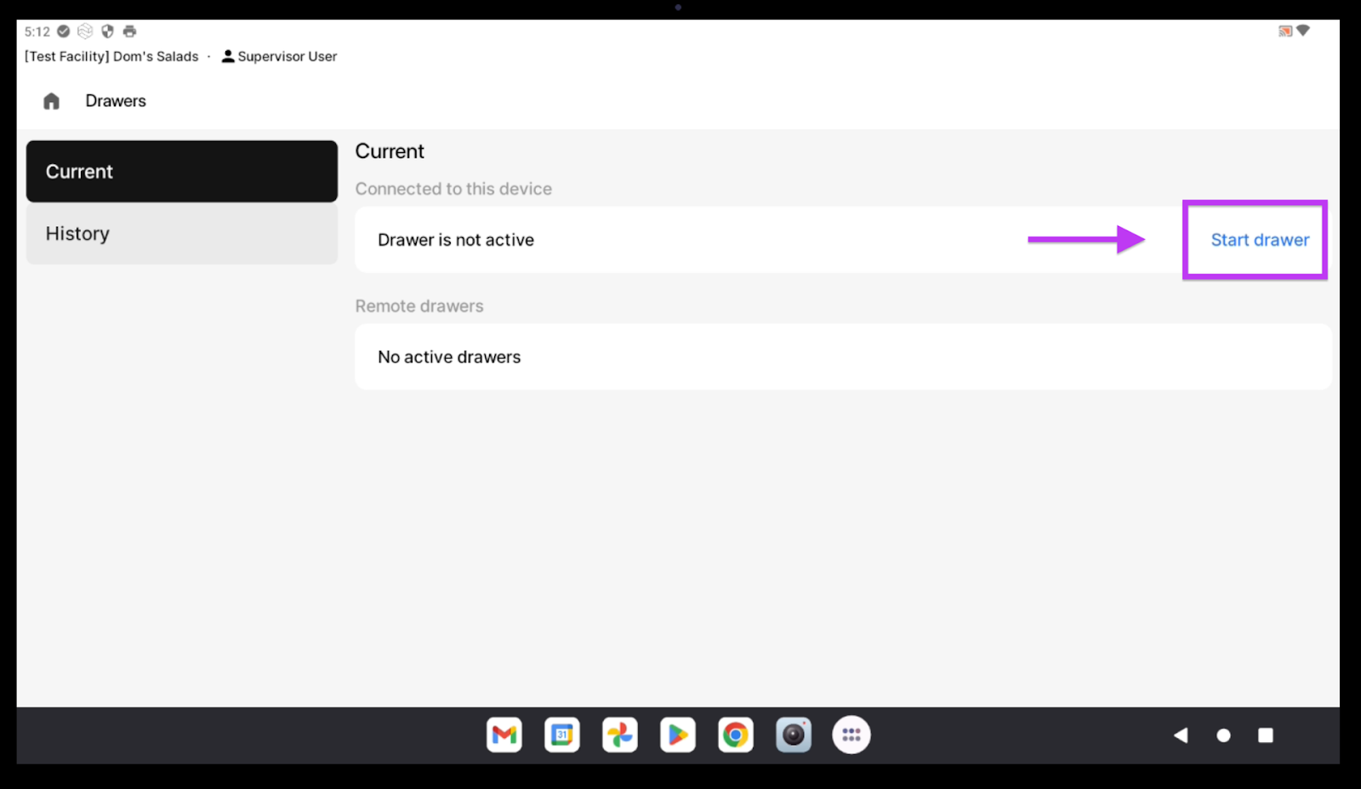Click the "Drawer is not active" text
The height and width of the screenshot is (789, 1361).
click(x=456, y=240)
